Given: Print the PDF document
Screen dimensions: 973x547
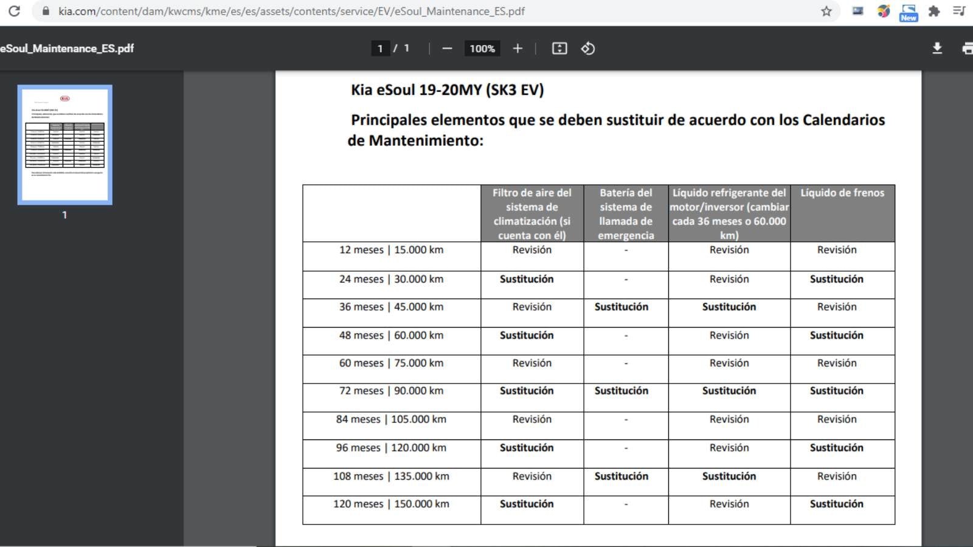Looking at the screenshot, I should coord(967,49).
